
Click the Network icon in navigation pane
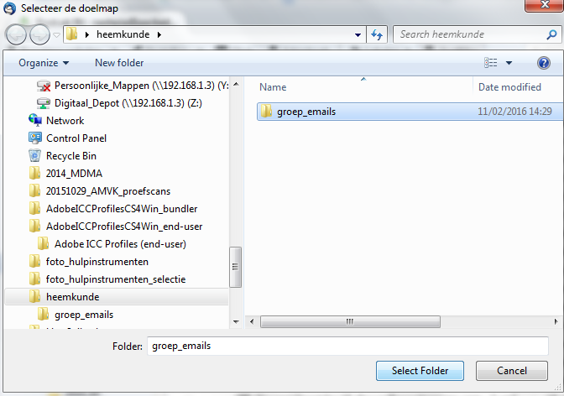click(x=34, y=120)
